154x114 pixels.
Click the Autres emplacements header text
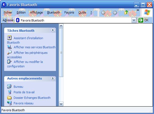tap(25, 78)
